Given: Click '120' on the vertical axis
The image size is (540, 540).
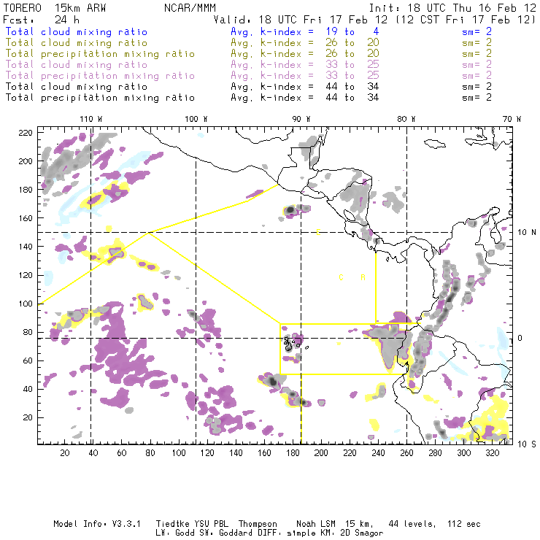Looking at the screenshot, I should pos(26,275).
